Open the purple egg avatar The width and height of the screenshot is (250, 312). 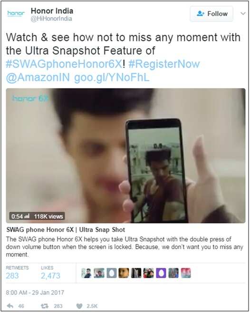[161, 273]
